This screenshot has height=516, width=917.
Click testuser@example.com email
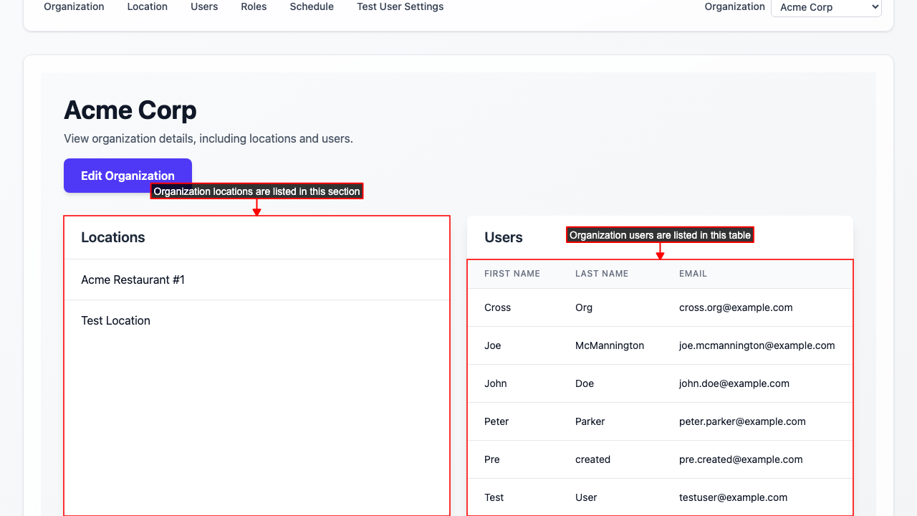click(x=733, y=497)
